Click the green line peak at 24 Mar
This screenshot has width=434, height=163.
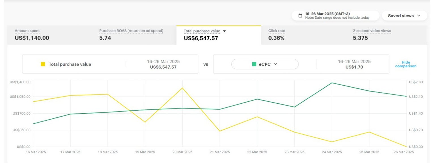coord(332,83)
